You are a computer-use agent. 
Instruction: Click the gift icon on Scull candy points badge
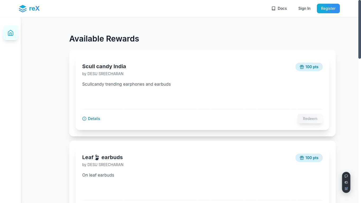[x=302, y=67]
